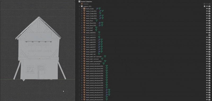Expand the mesh_wood_structure.010 object row
The width and height of the screenshot is (212, 101).
[82, 88]
